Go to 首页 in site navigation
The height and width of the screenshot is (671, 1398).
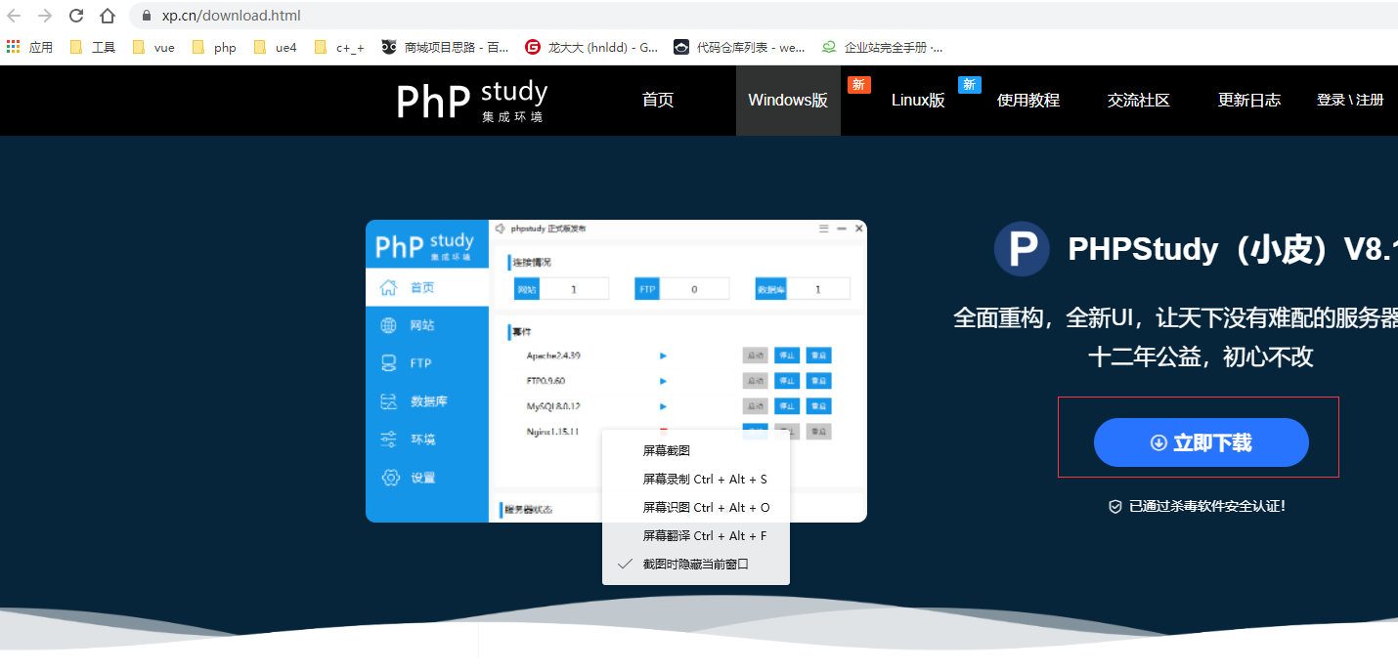658,101
